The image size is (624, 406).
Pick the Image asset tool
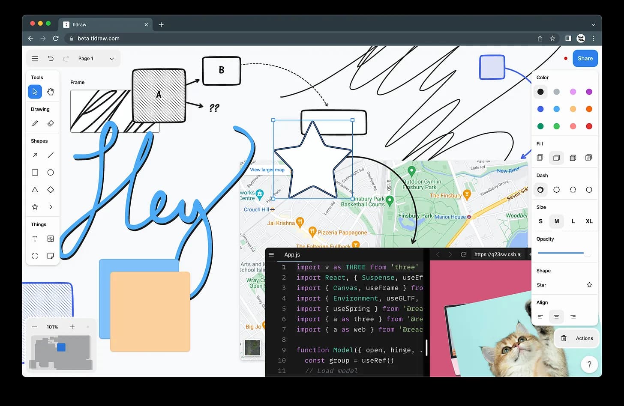[x=51, y=239]
